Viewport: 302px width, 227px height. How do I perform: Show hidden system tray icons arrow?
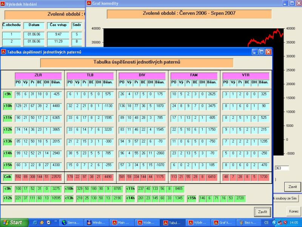(274, 222)
